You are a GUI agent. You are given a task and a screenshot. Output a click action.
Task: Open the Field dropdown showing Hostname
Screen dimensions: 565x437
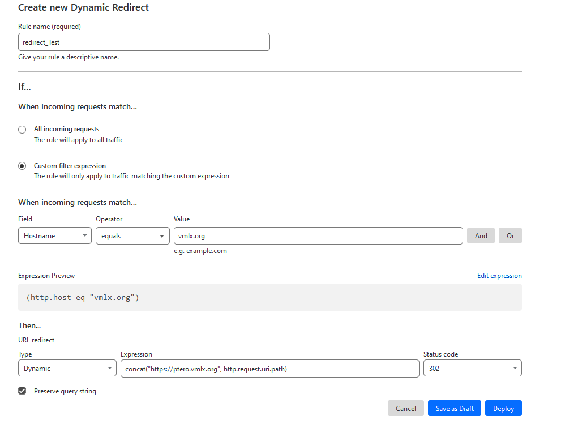pyautogui.click(x=54, y=236)
